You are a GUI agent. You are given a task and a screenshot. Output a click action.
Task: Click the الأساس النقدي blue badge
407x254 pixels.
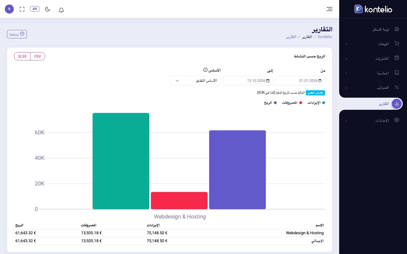(x=315, y=93)
